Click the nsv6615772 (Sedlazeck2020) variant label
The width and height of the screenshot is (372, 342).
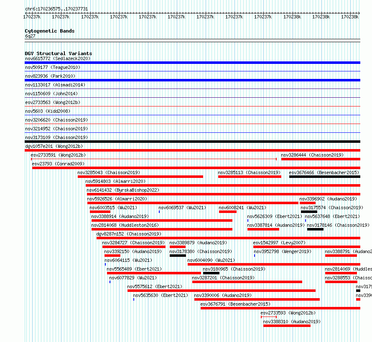coord(58,58)
